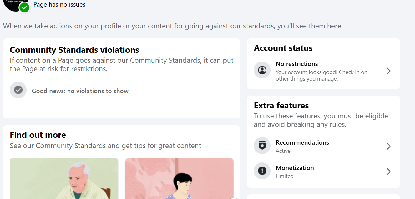Expand the No restrictions chevron arrow
The height and width of the screenshot is (199, 415).
coord(388,71)
